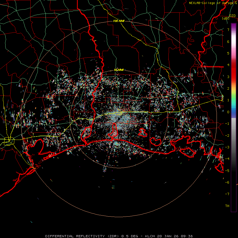Click the -1 value on color scale
Screen dimensions: 238x238
point(227,124)
